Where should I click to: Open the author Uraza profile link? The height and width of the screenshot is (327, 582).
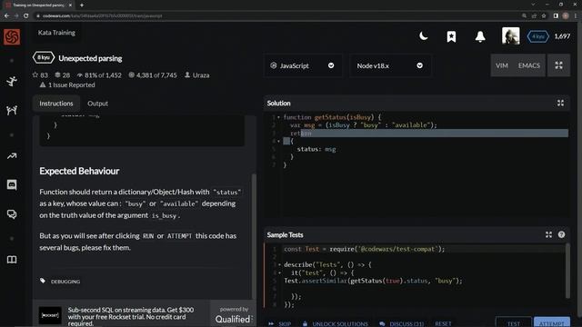(x=197, y=74)
